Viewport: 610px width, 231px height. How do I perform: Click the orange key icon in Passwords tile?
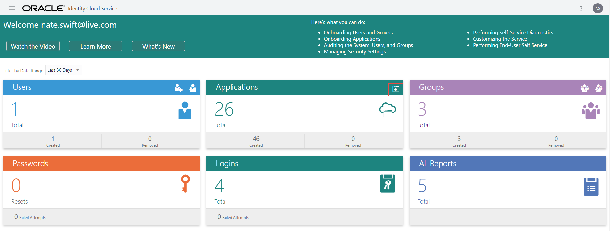(x=185, y=183)
